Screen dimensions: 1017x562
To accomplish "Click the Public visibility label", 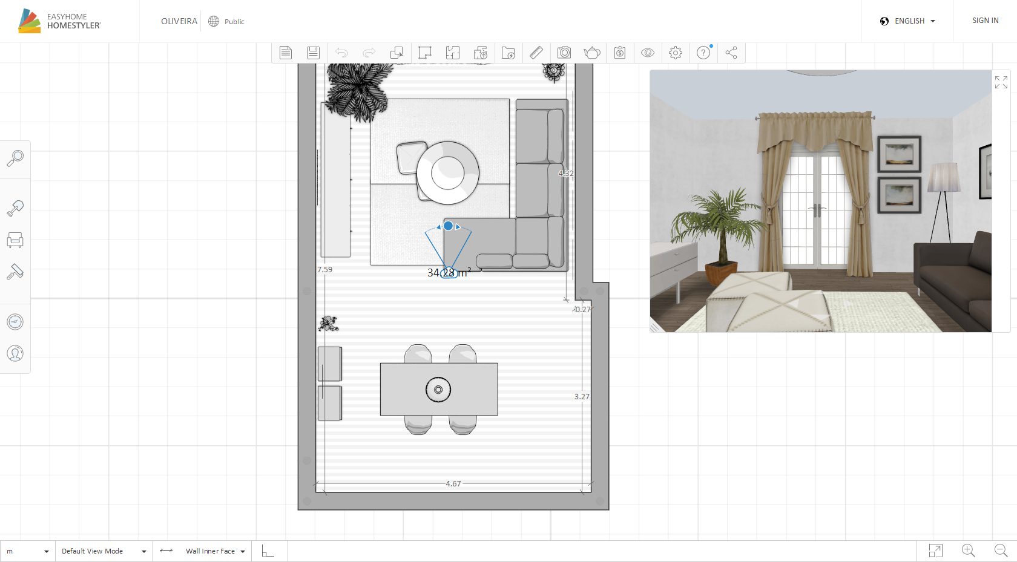I will [234, 22].
